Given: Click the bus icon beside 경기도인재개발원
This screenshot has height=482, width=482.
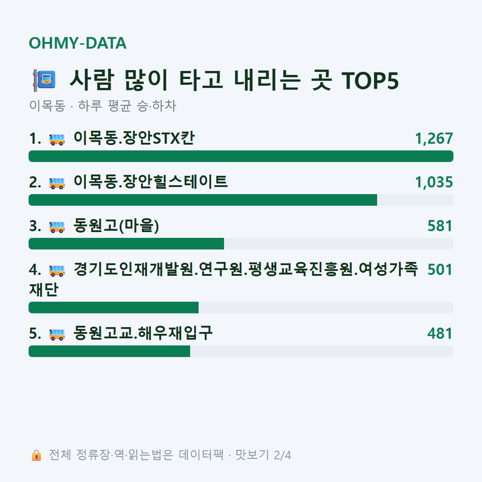Looking at the screenshot, I should click(57, 270).
